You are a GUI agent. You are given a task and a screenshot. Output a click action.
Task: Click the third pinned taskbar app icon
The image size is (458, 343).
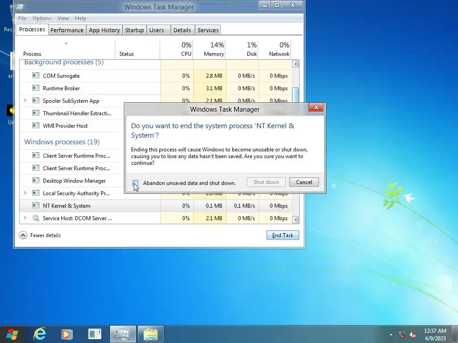tap(95, 334)
